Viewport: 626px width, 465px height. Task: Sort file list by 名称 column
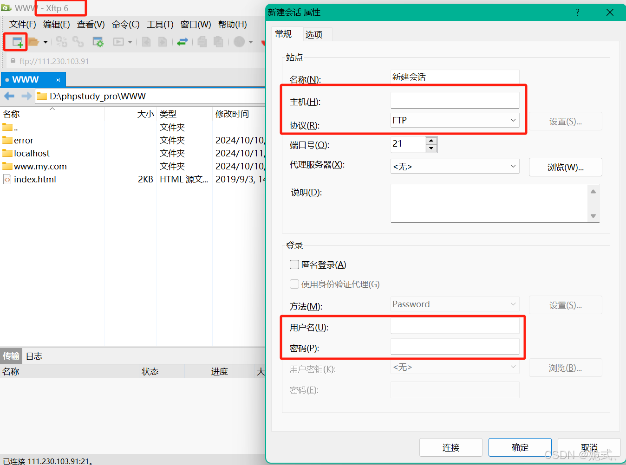[x=52, y=114]
